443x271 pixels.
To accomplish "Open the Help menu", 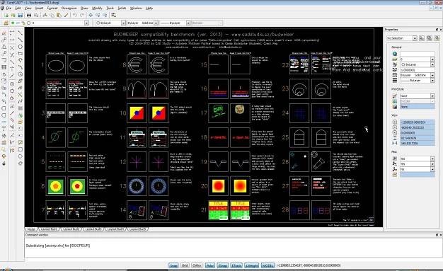I will 149,8.
